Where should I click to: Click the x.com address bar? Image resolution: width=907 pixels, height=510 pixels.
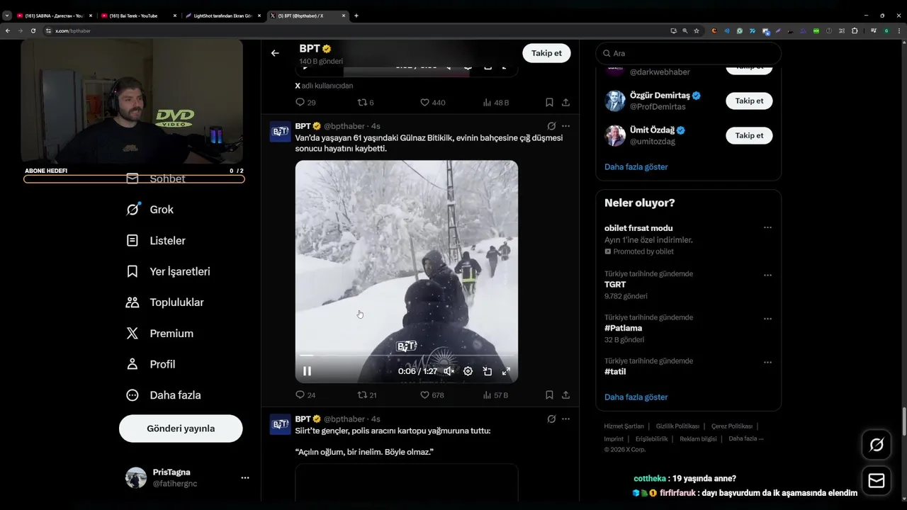(354, 30)
